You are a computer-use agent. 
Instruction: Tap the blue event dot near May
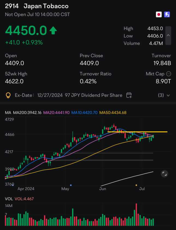click(x=71, y=185)
